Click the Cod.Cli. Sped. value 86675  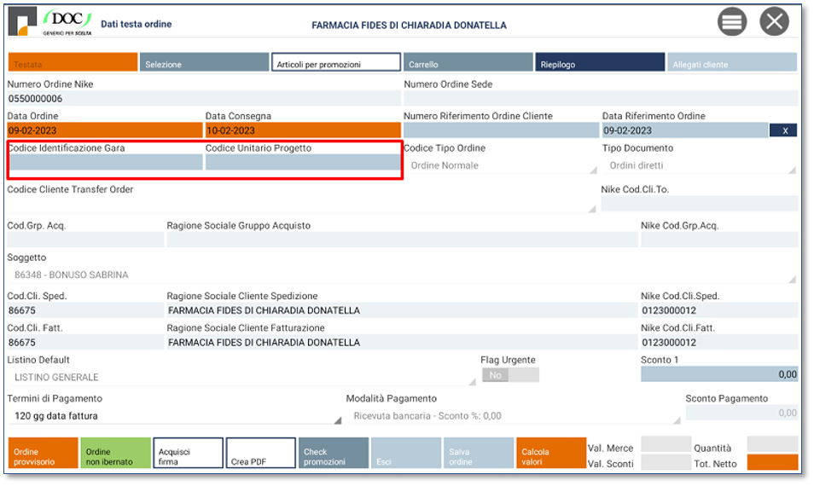point(85,310)
